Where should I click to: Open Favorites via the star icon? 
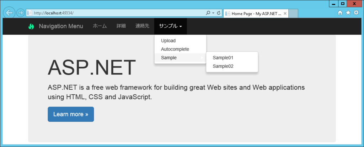(x=348, y=13)
